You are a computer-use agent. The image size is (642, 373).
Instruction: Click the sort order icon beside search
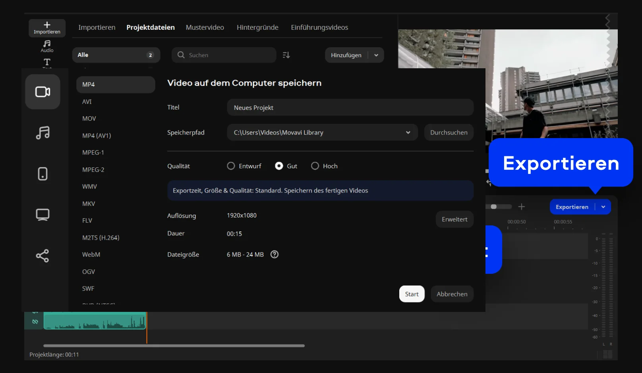(x=286, y=55)
